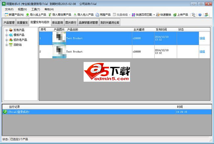This screenshot has height=144, width=214.
Task: Open the wrench settings tool icon
Action: pyautogui.click(x=193, y=15)
